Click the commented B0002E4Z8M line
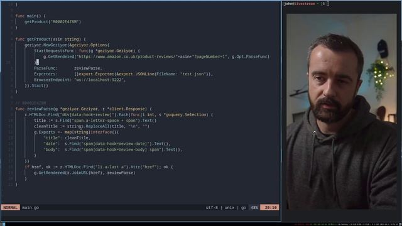This screenshot has width=402, height=226. click(x=31, y=103)
